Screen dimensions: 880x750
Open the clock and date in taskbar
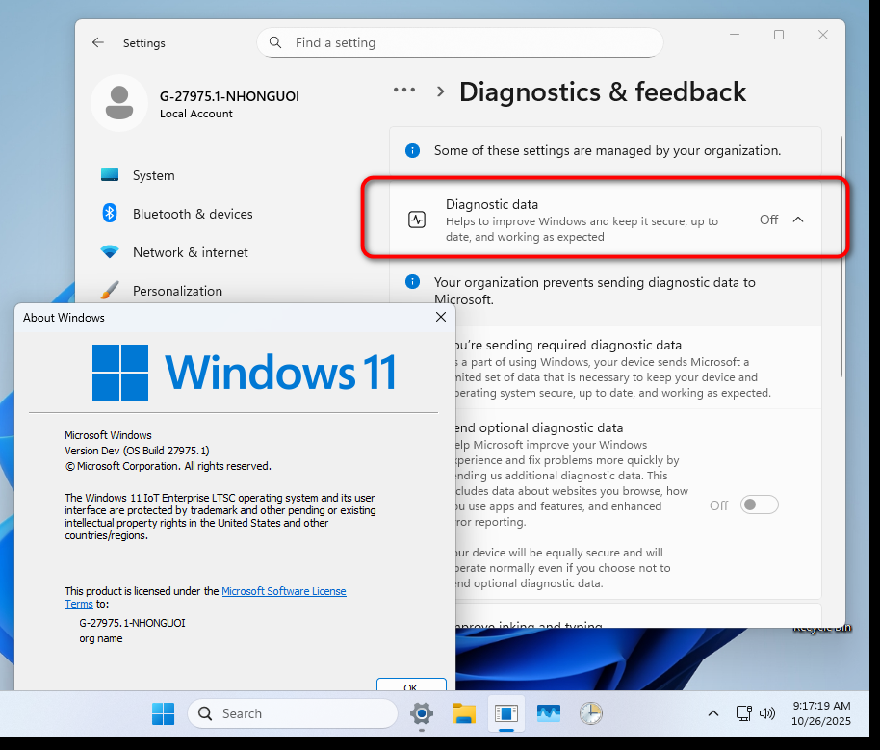(821, 713)
